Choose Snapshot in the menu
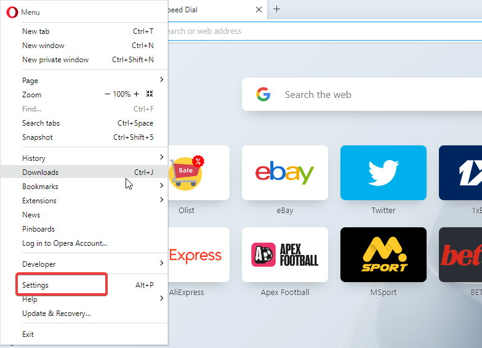 (x=84, y=137)
